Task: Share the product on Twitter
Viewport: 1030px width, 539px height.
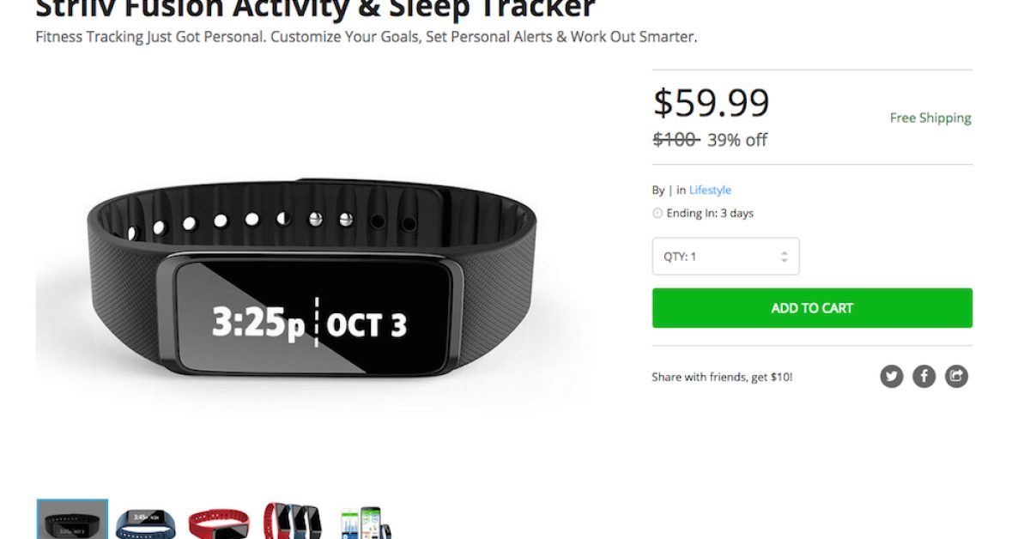Action: (x=892, y=376)
